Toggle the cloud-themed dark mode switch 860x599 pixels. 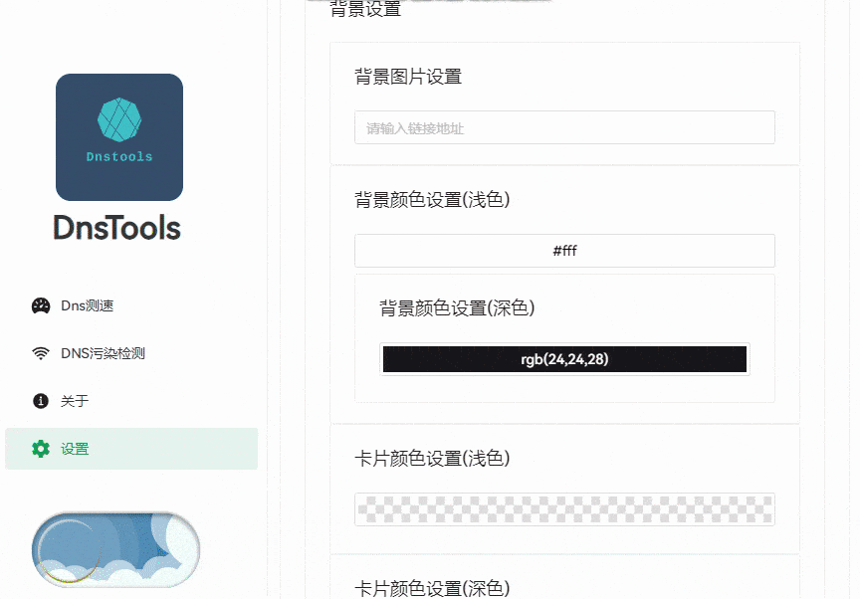tap(115, 549)
